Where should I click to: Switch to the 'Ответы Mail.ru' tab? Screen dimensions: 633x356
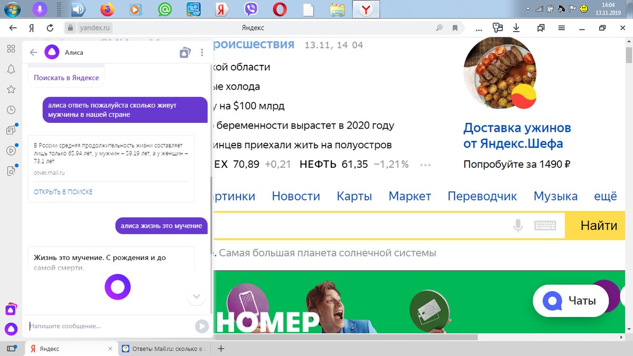(x=165, y=349)
